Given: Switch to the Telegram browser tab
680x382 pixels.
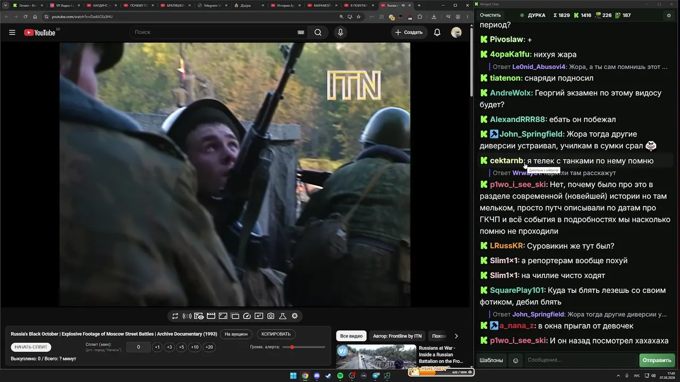Looking at the screenshot, I should click(211, 5).
